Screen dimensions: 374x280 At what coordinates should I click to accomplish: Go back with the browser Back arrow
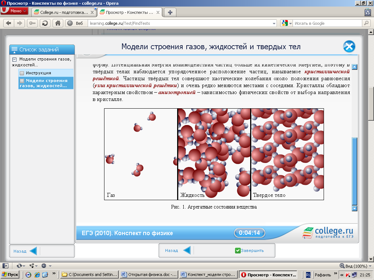pyautogui.click(x=9, y=23)
